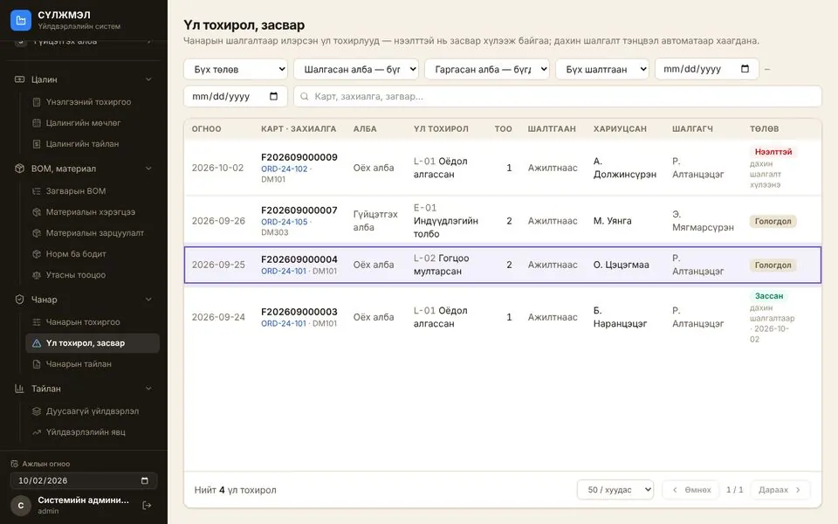This screenshot has height=524, width=838.
Task: Go to Цалингийн тайлан page
Action: (93, 144)
